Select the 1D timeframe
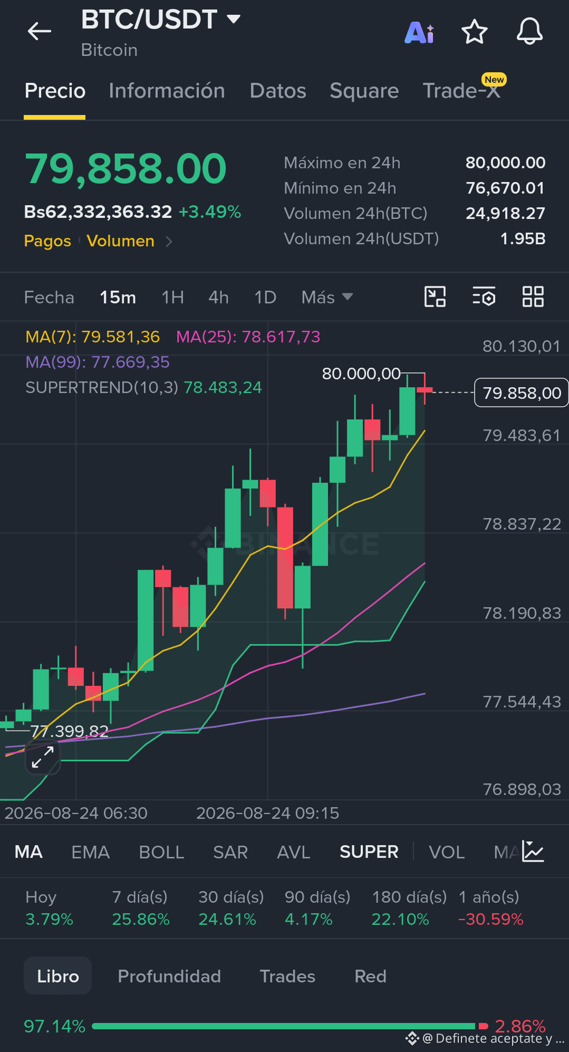The width and height of the screenshot is (569, 1052). [265, 298]
